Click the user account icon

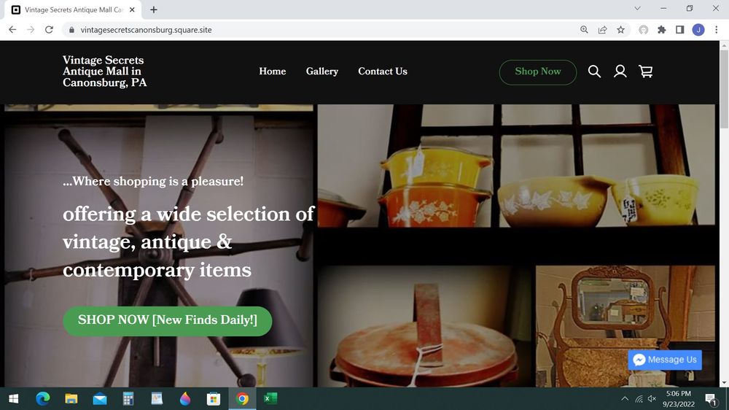(620, 71)
